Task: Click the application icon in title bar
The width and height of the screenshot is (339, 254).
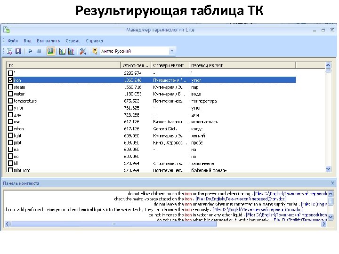Action: coord(7,30)
